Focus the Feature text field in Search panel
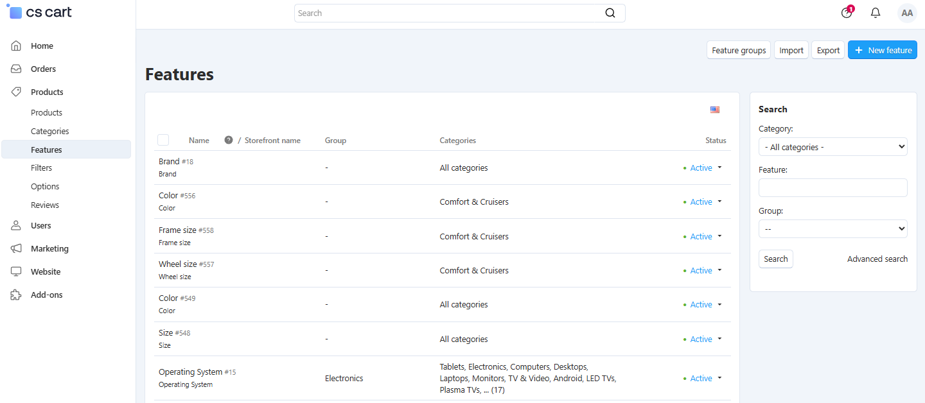925x403 pixels. point(833,187)
